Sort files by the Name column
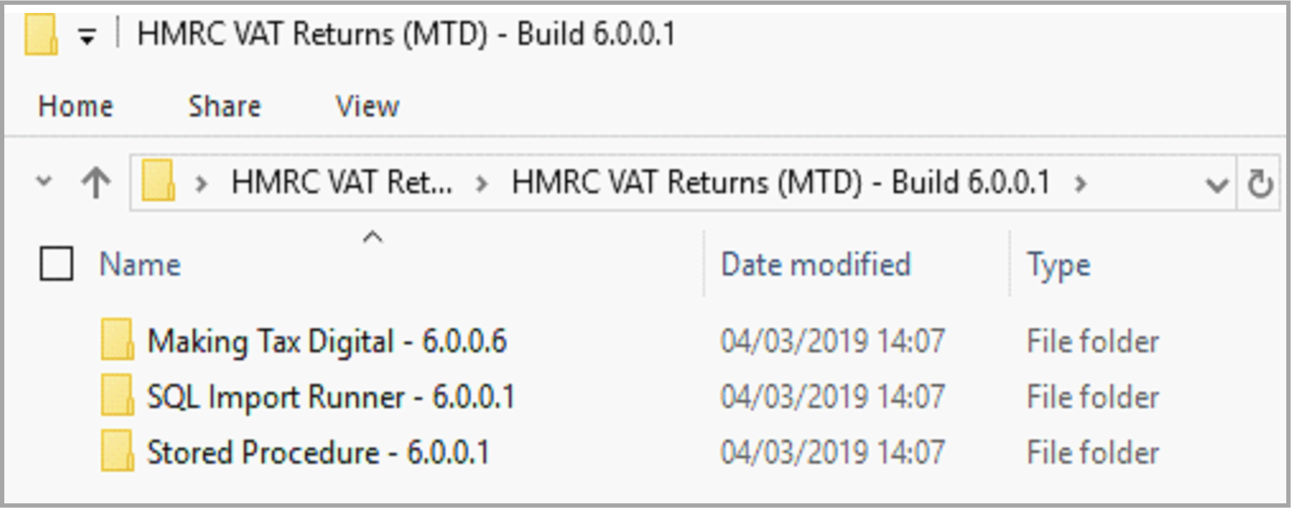The width and height of the screenshot is (1293, 511). click(140, 264)
